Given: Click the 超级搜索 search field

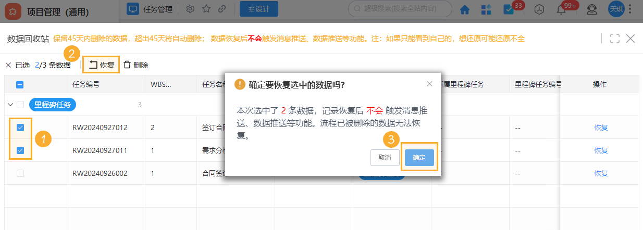Looking at the screenshot, I should click(x=401, y=9).
